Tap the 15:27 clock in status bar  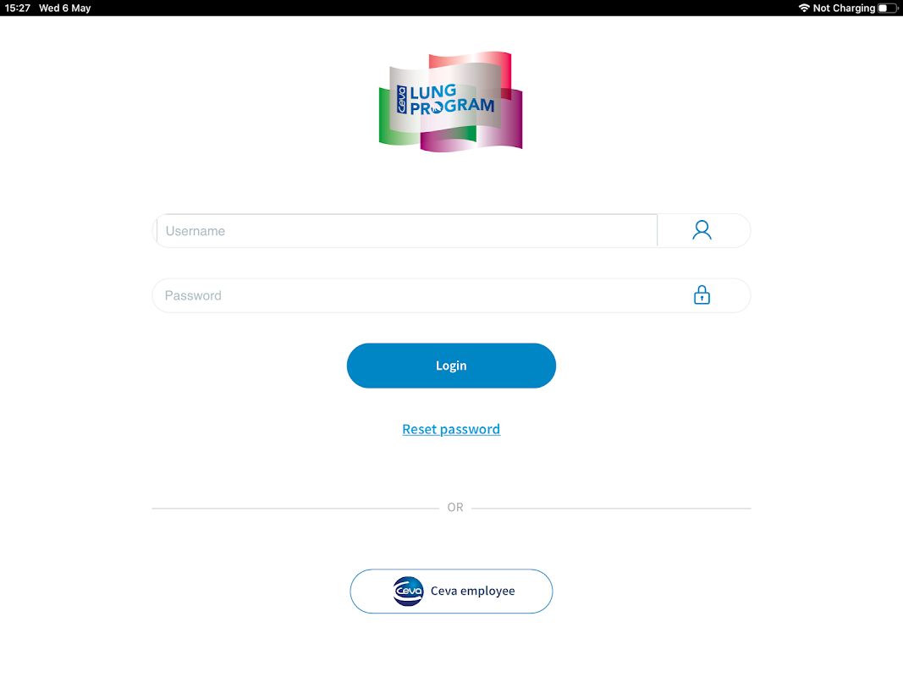click(17, 8)
